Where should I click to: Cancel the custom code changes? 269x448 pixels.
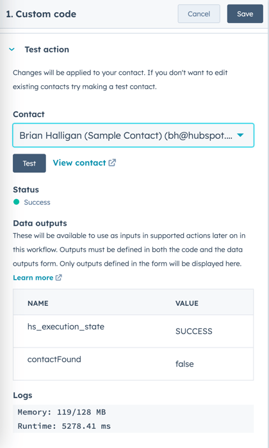point(199,13)
